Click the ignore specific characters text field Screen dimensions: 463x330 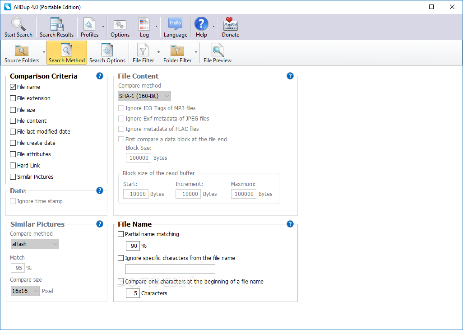point(170,269)
